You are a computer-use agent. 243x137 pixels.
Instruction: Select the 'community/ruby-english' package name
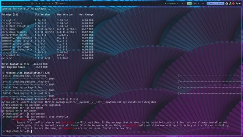(x=17, y=38)
